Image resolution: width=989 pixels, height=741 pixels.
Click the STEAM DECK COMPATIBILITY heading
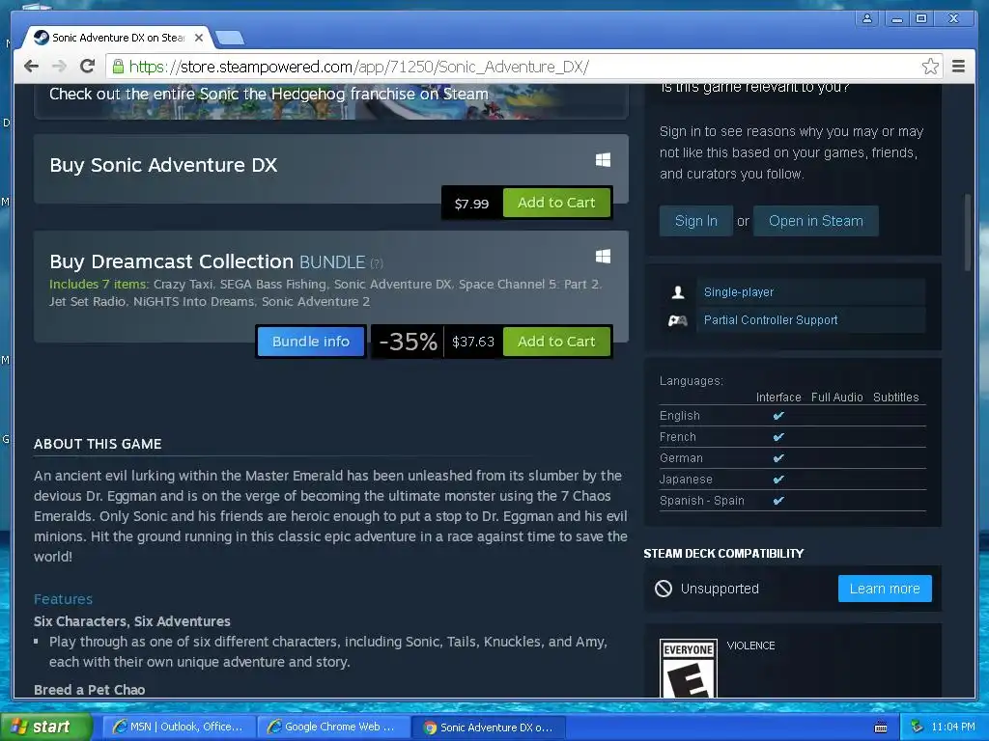click(723, 554)
